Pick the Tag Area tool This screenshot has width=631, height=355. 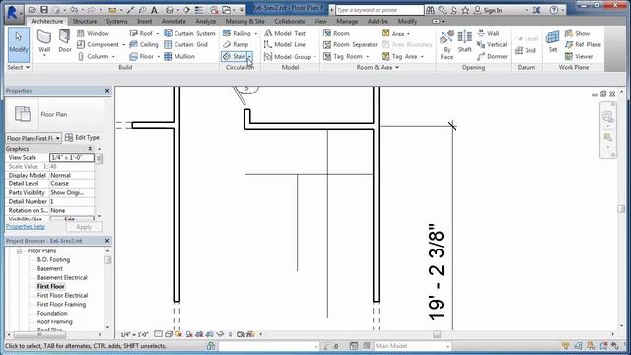click(399, 57)
